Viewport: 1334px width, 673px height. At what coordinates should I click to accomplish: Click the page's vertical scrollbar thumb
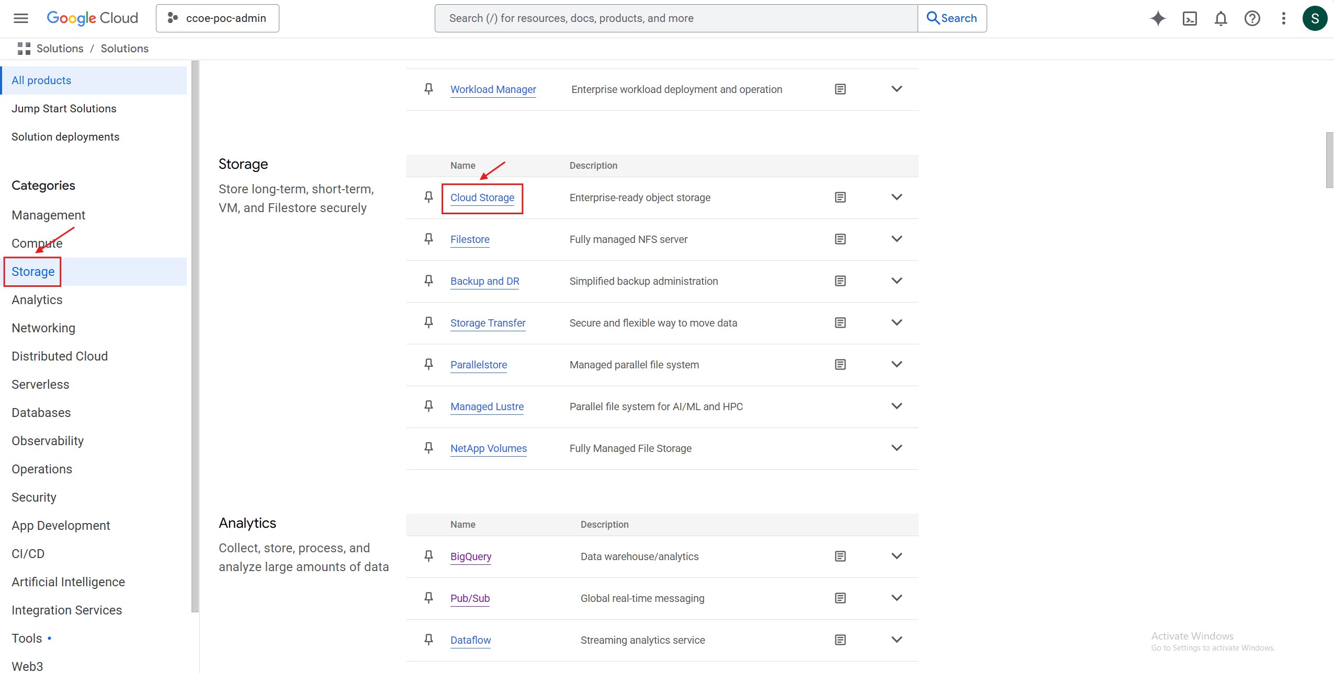click(1329, 160)
